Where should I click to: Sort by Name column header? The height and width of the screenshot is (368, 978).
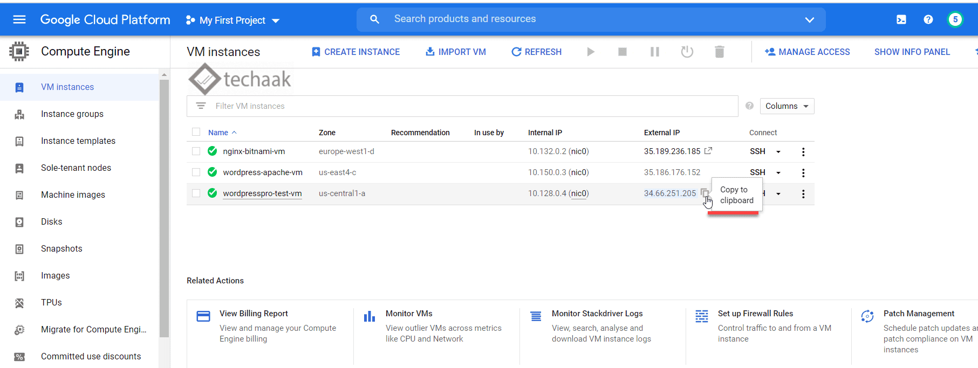[x=222, y=133]
